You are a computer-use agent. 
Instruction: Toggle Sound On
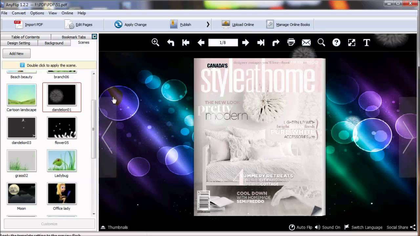327,227
